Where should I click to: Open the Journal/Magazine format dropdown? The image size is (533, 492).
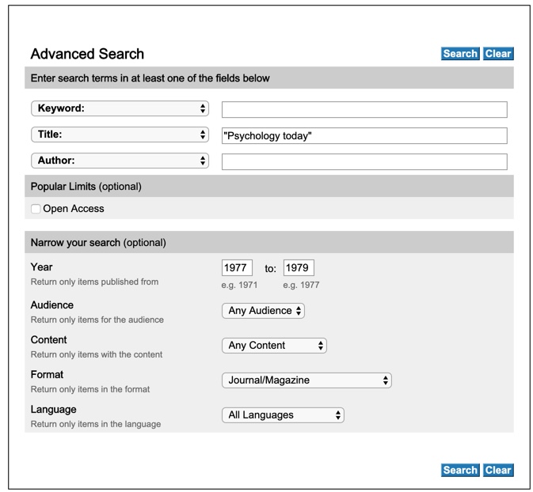tap(306, 380)
